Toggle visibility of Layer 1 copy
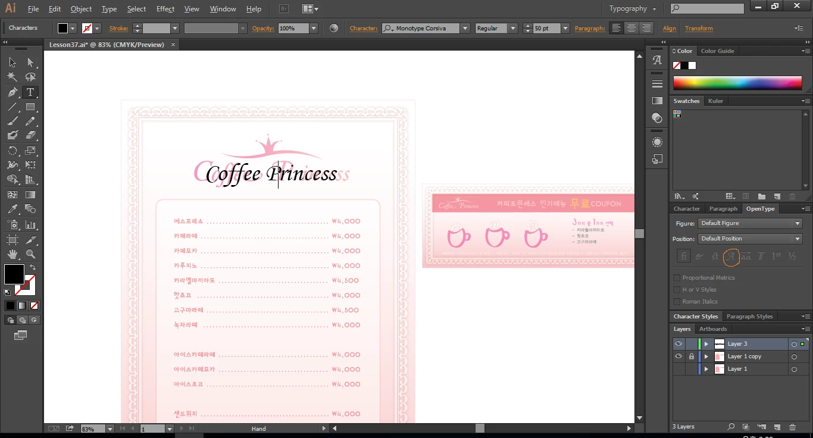 [678, 356]
